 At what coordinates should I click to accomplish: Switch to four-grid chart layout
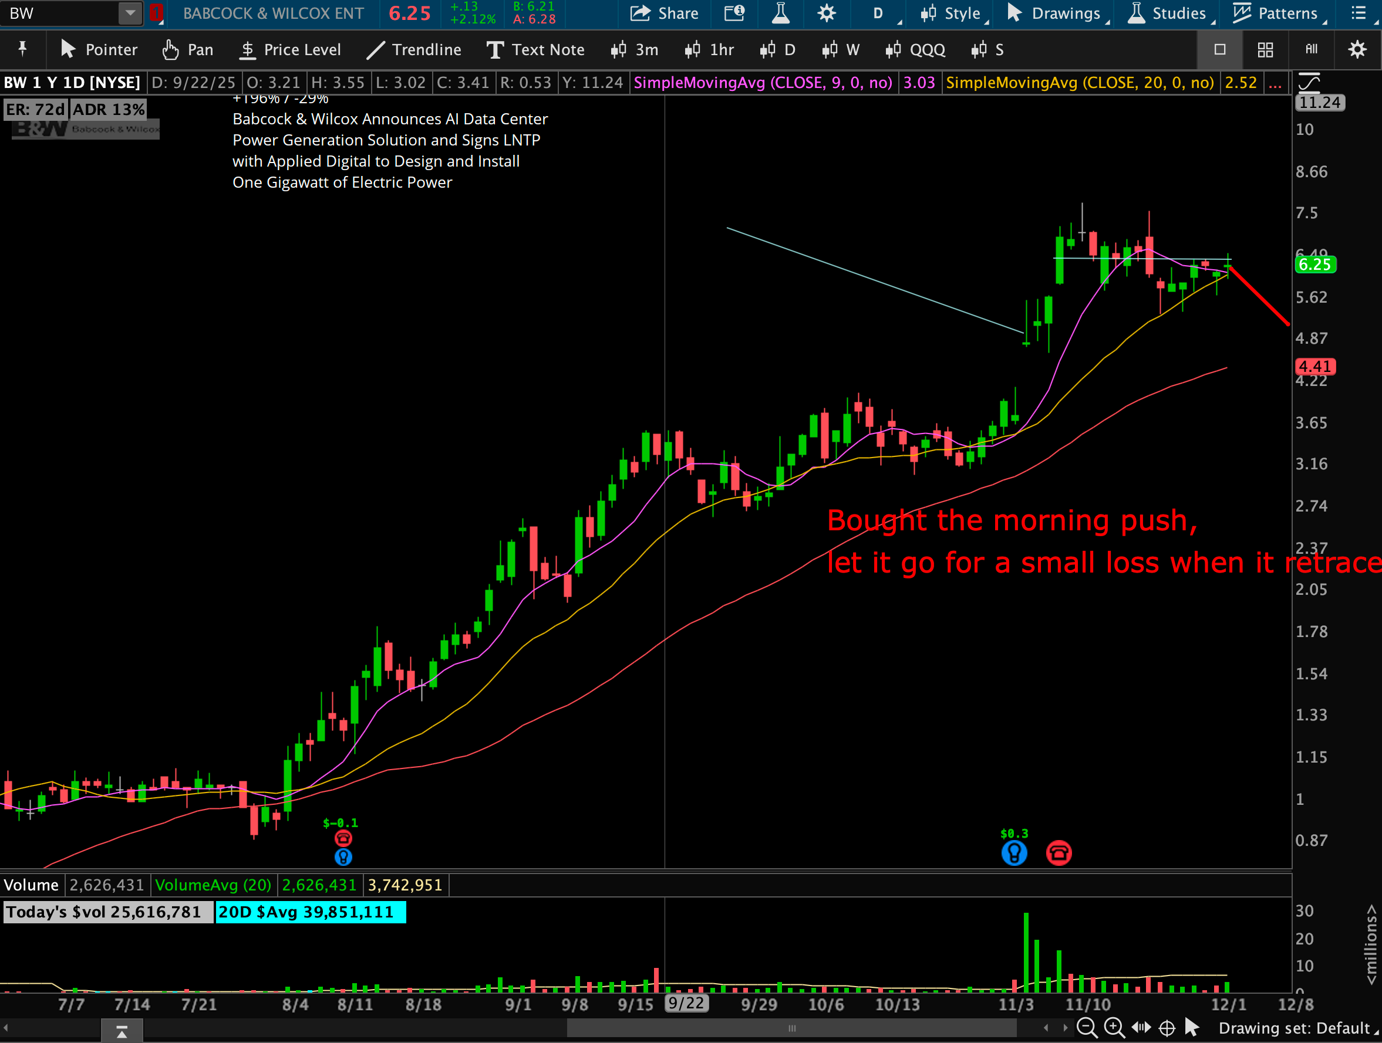click(x=1265, y=50)
